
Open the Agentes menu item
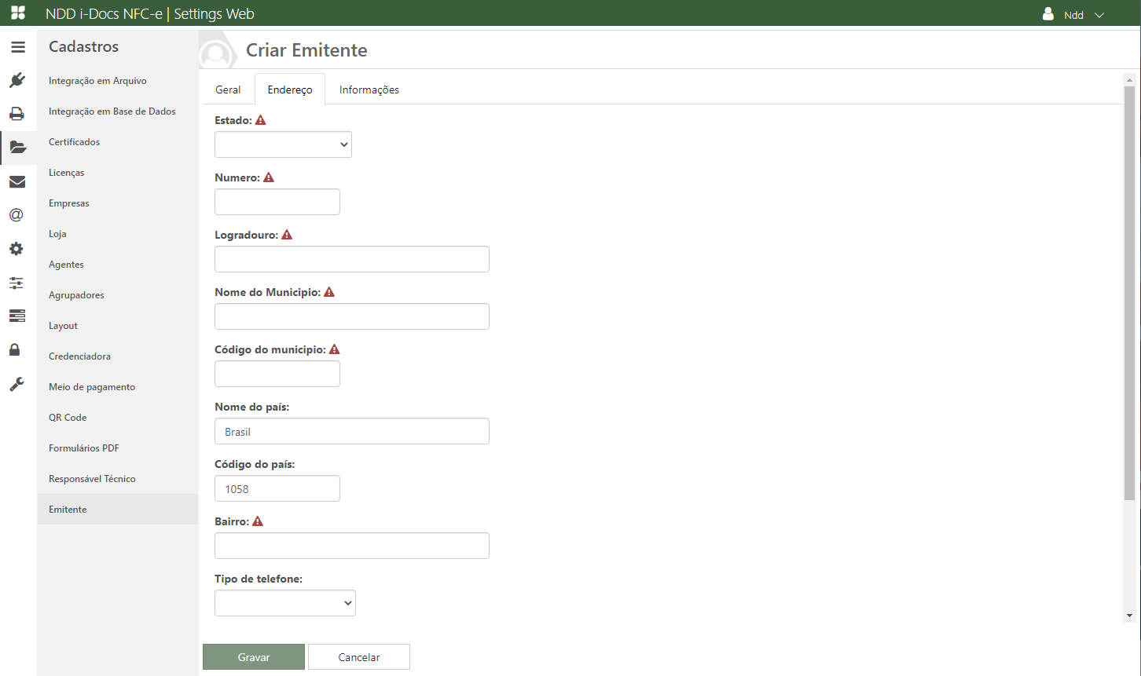[x=117, y=265]
